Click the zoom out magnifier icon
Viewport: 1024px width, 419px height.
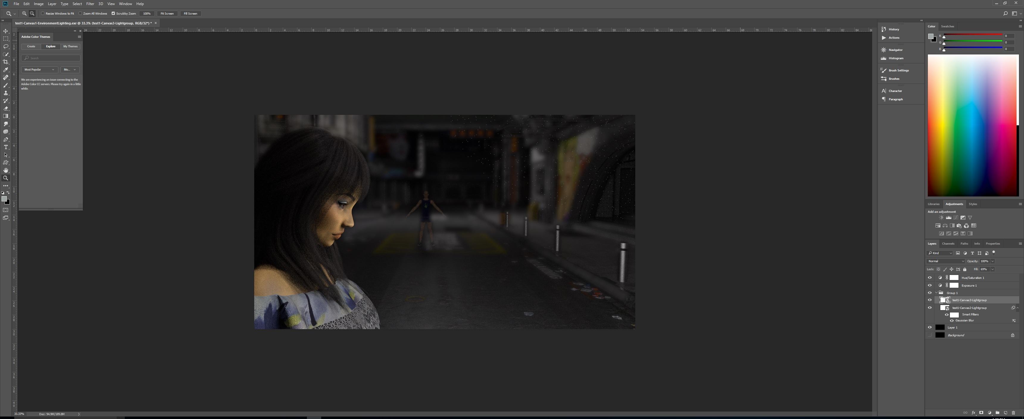(32, 13)
